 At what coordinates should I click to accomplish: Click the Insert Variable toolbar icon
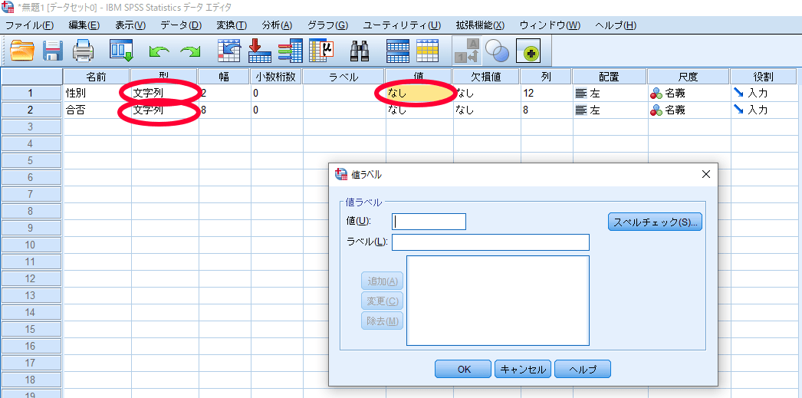click(x=428, y=51)
